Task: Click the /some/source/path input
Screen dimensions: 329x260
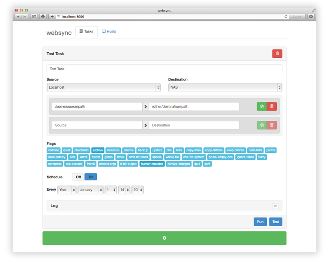Action: pyautogui.click(x=97, y=106)
